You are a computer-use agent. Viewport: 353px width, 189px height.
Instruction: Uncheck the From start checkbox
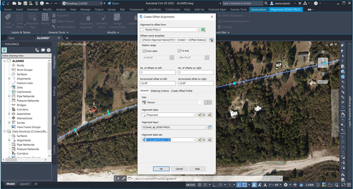[144, 51]
